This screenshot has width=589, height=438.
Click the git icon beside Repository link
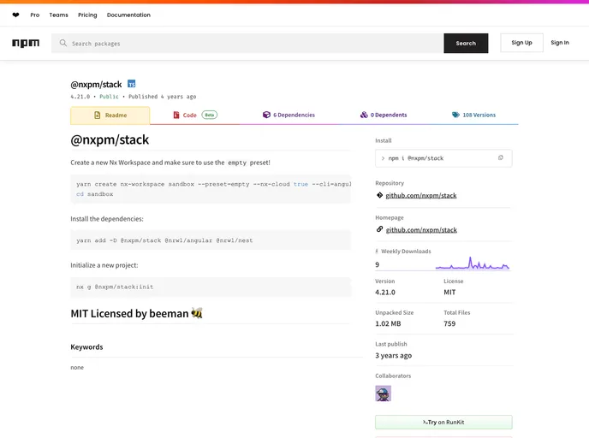click(379, 195)
